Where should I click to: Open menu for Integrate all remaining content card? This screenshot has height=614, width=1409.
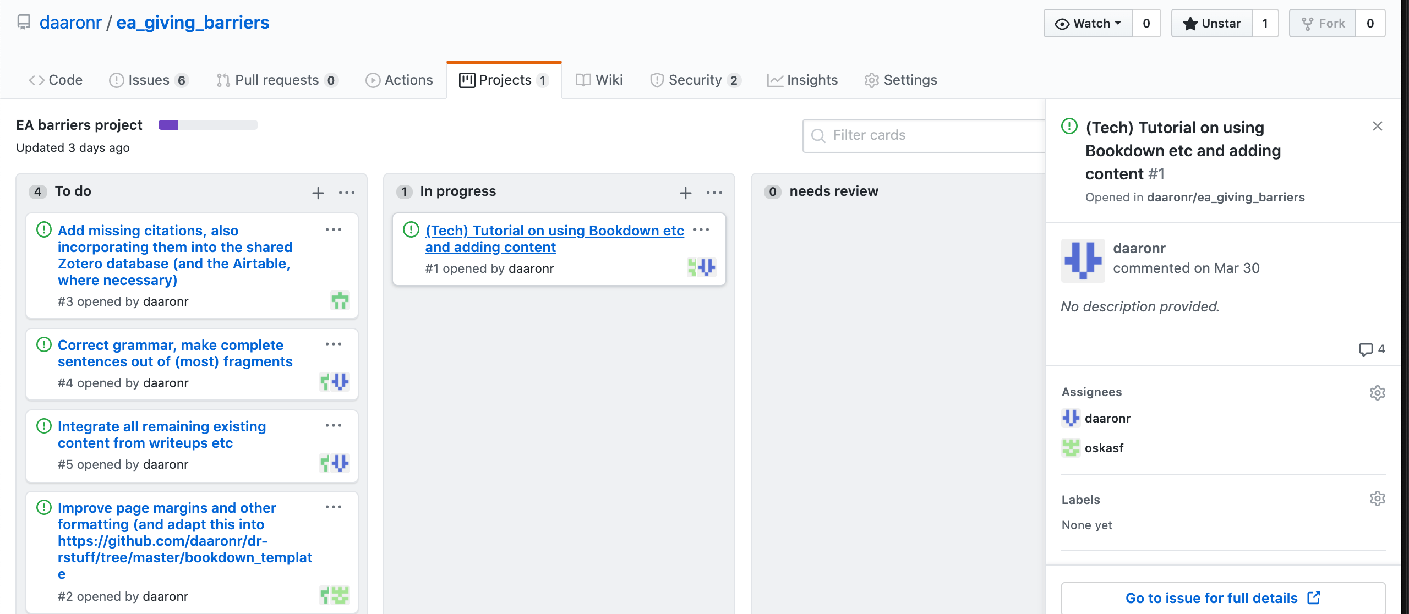(x=334, y=426)
